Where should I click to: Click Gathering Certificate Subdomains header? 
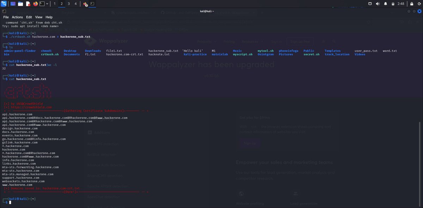94,111
